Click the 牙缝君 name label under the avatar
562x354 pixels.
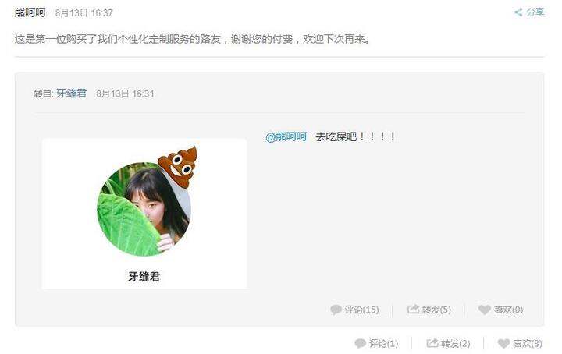coord(144,276)
